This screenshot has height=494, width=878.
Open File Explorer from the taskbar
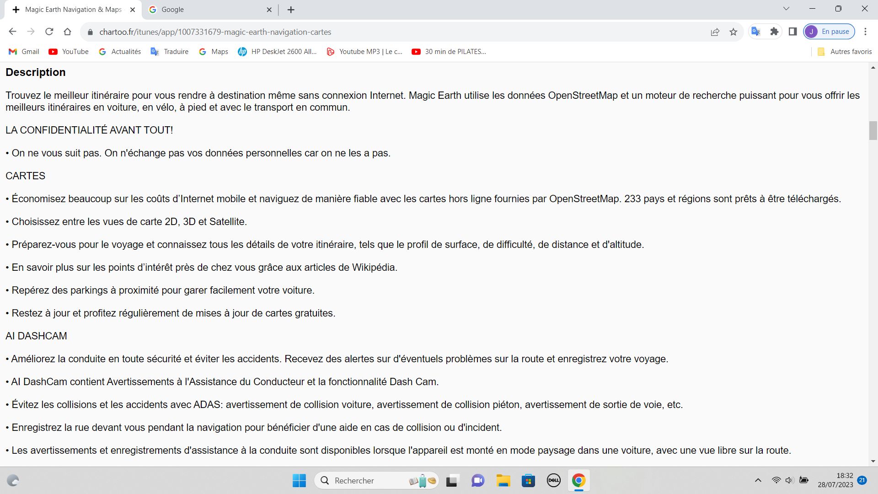(x=503, y=480)
